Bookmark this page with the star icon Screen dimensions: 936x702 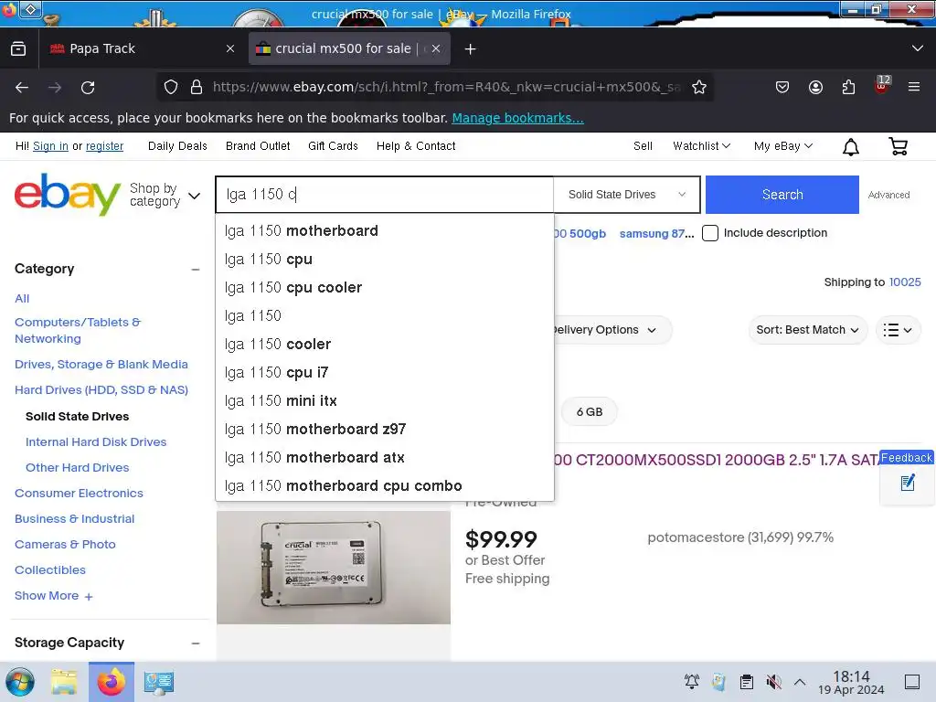pos(699,87)
